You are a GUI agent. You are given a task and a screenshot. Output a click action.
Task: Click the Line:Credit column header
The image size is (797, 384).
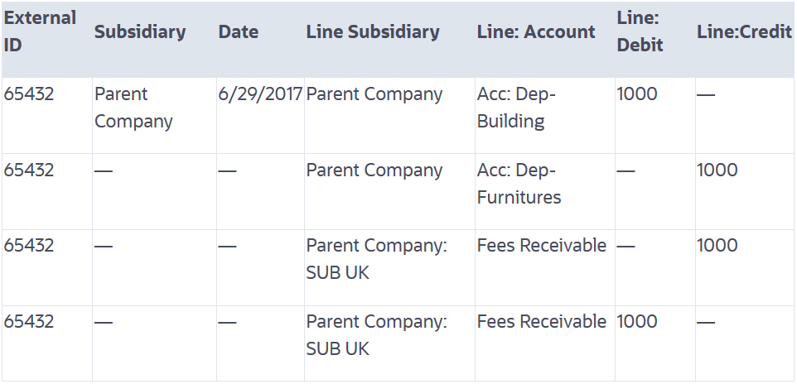click(x=744, y=32)
